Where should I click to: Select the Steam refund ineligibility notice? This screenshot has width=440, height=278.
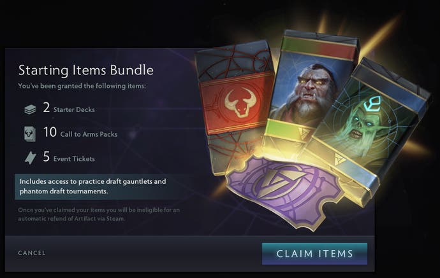[x=99, y=214]
